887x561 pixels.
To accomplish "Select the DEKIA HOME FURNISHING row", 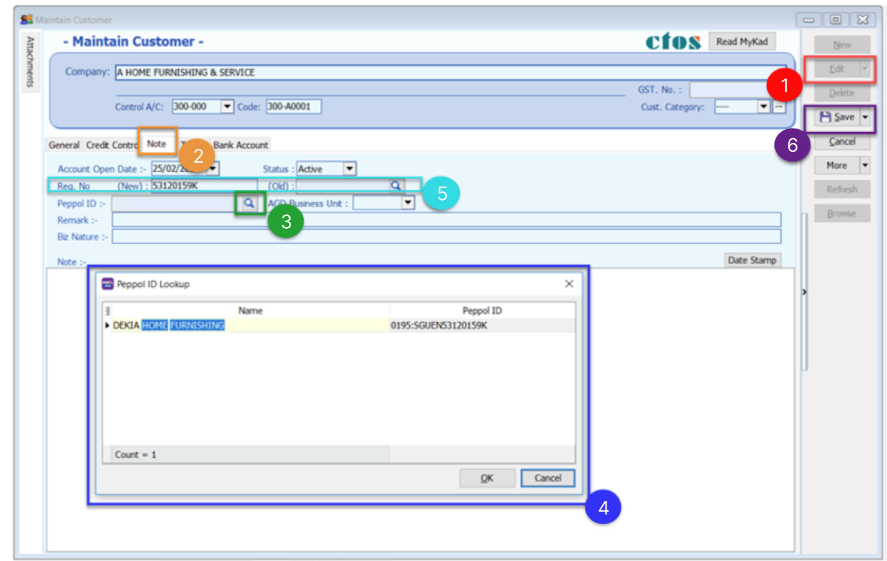I will click(x=250, y=325).
